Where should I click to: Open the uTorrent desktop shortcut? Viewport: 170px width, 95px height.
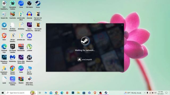click(29, 47)
